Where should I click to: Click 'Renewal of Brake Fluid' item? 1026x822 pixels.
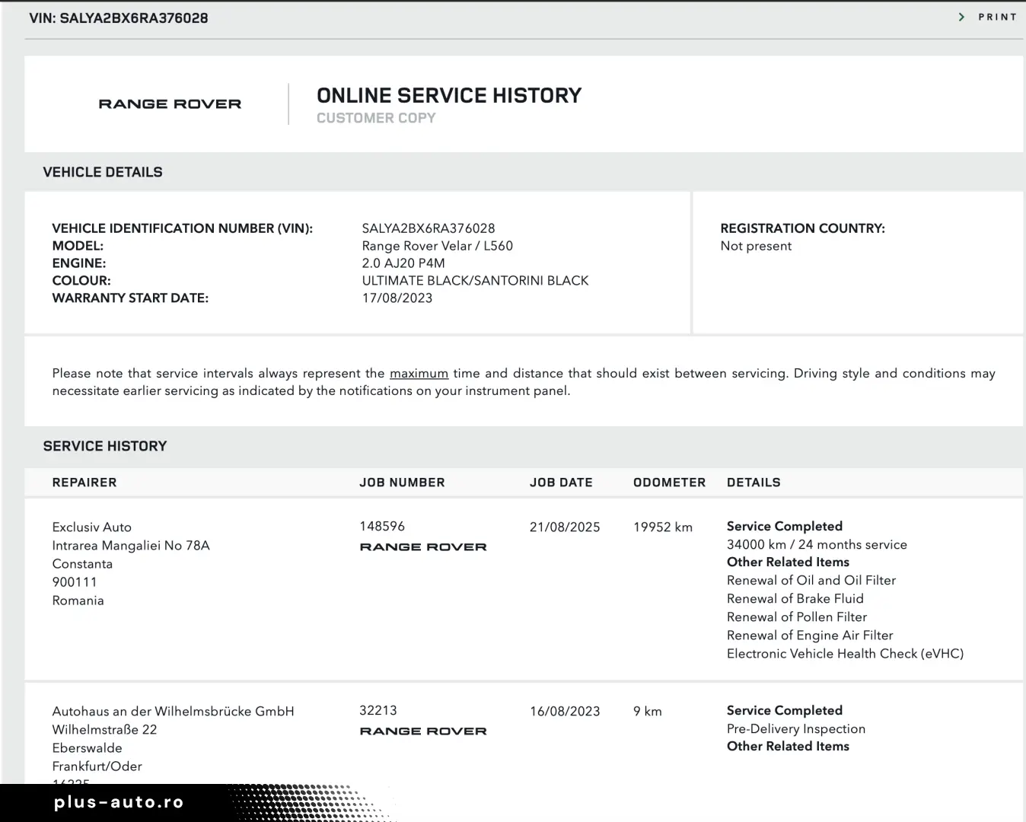coord(795,599)
